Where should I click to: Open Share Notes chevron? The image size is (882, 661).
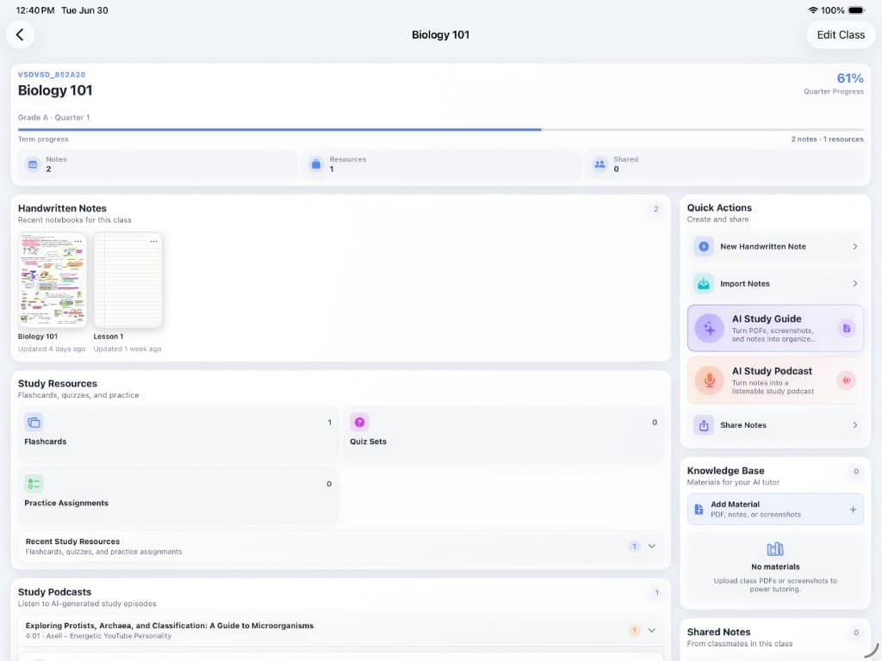pos(855,425)
